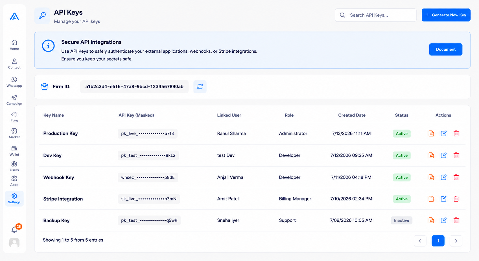The image size is (479, 261).
Task: Click the Stripe Integration key name
Action: [63, 199]
